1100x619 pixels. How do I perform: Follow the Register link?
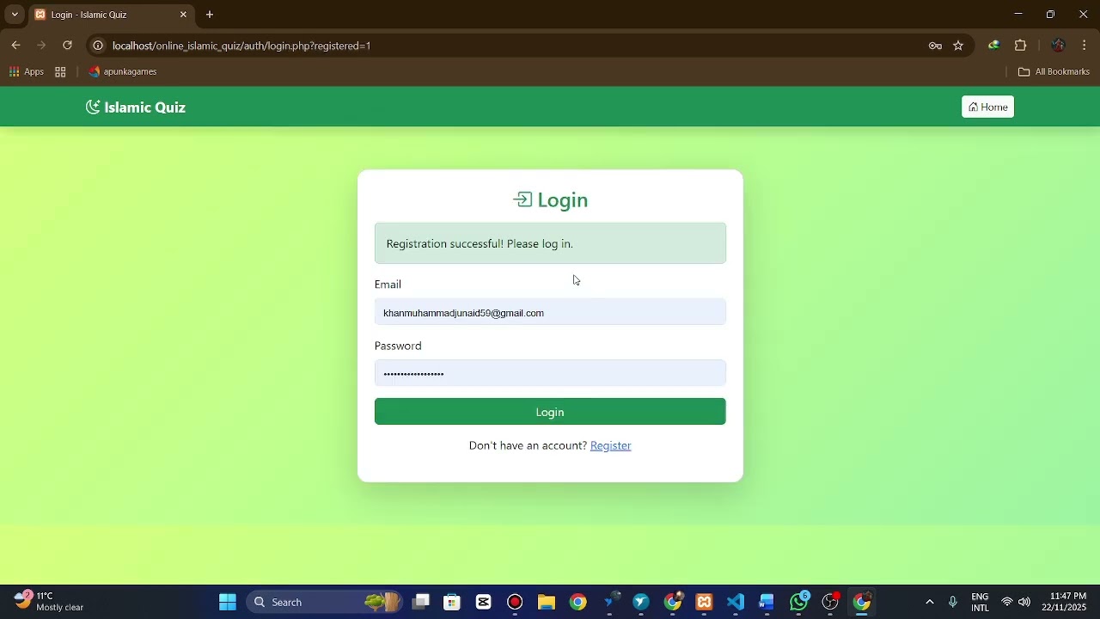[611, 445]
